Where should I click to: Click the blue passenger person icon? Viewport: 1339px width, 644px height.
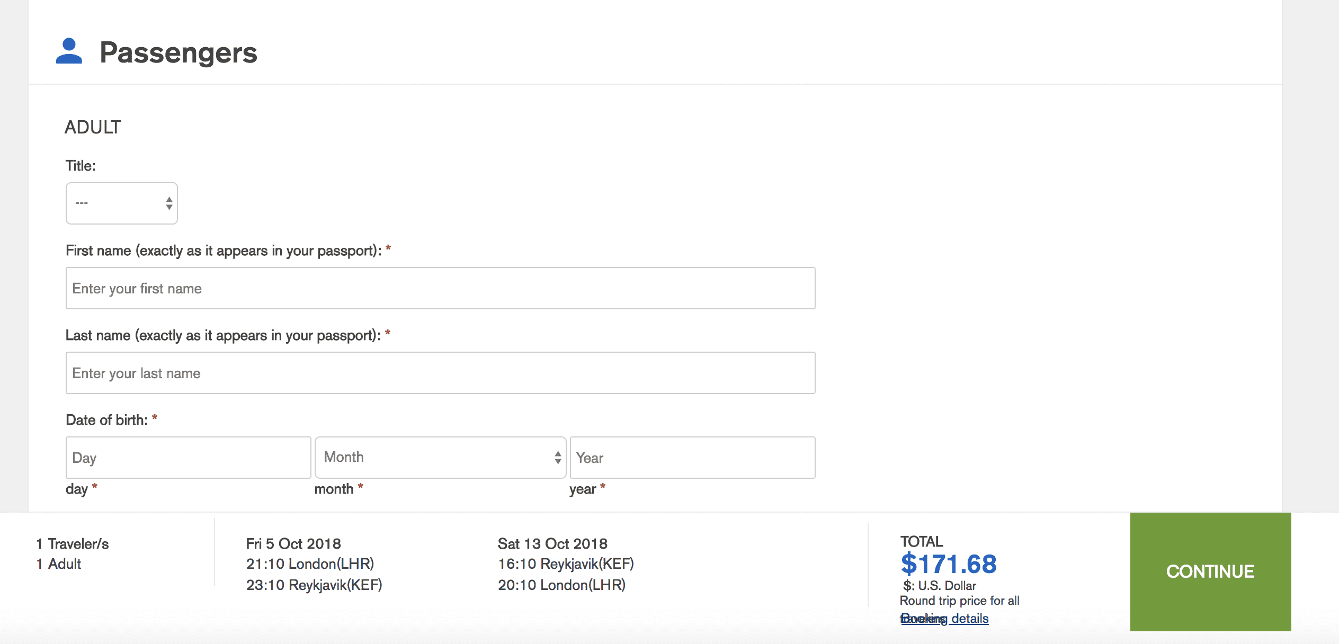pos(69,51)
